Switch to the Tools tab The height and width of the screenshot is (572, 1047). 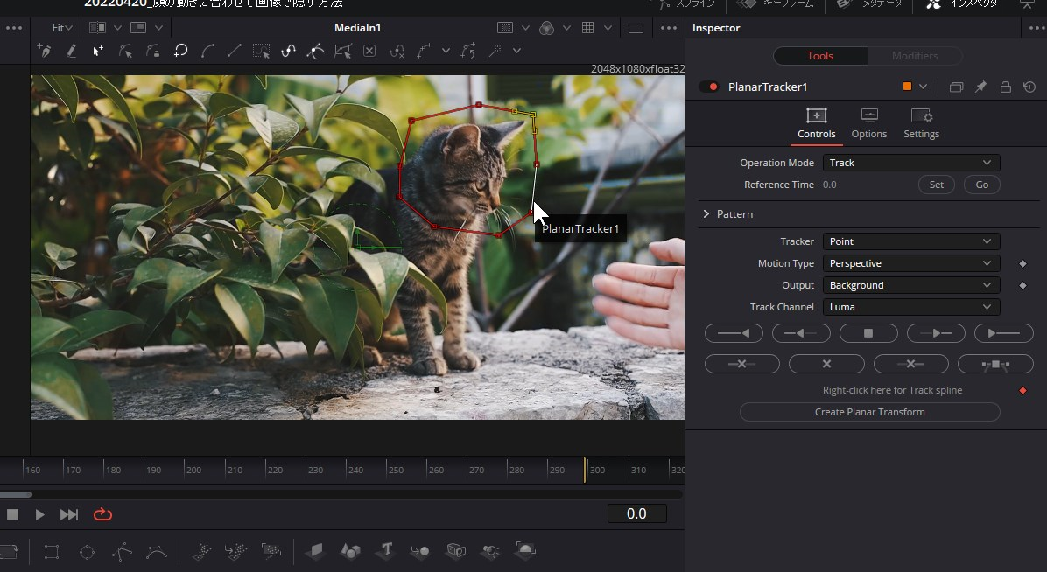click(x=820, y=56)
